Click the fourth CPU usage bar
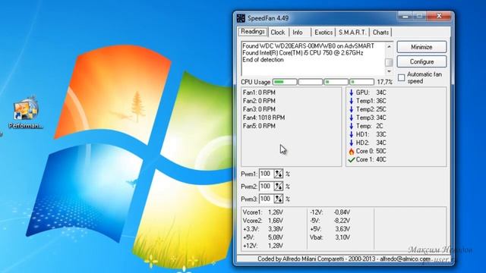Screen dimensions: 486x273 tap(361, 82)
